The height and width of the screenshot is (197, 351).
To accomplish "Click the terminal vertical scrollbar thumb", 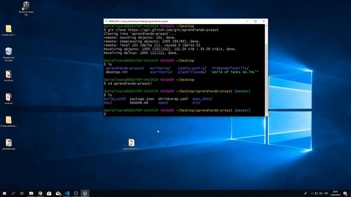I will click(267, 78).
